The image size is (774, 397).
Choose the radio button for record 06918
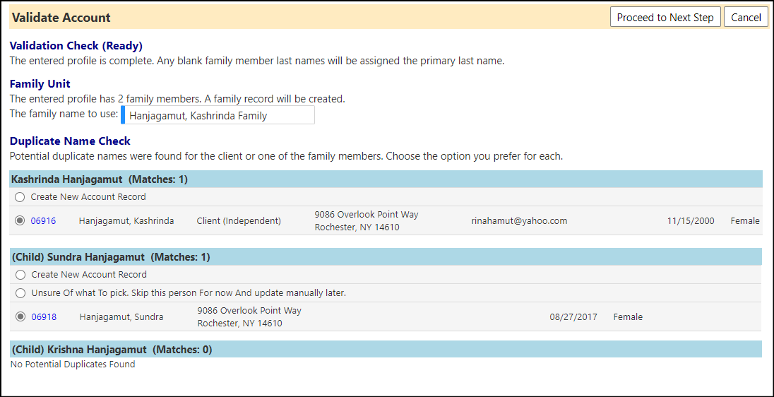(x=20, y=317)
